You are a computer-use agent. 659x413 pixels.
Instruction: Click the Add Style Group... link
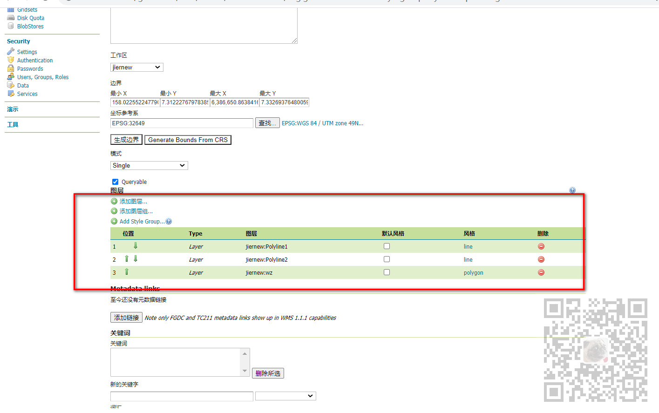[x=142, y=222]
